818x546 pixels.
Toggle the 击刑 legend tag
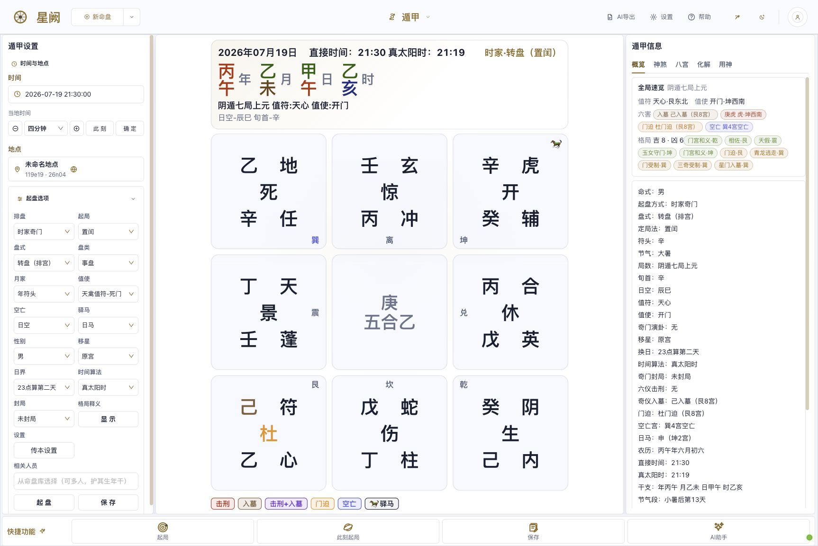(x=223, y=504)
